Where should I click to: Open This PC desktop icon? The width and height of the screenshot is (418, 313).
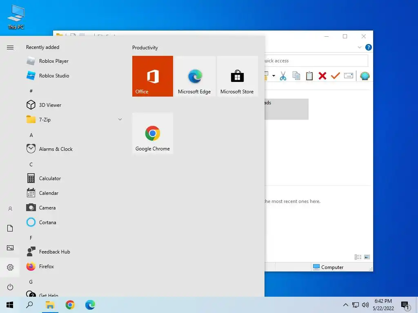pyautogui.click(x=16, y=17)
